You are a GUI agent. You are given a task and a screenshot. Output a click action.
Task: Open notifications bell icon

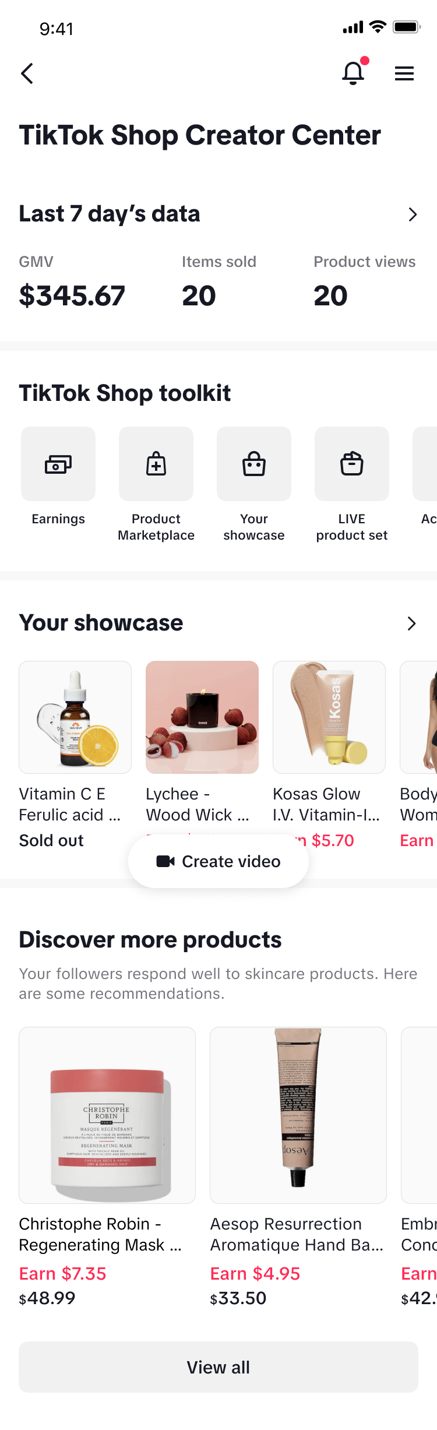pos(353,73)
